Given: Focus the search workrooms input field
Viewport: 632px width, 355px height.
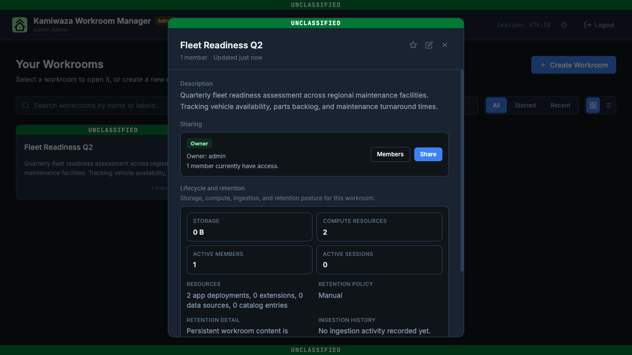Looking at the screenshot, I should pyautogui.click(x=94, y=106).
